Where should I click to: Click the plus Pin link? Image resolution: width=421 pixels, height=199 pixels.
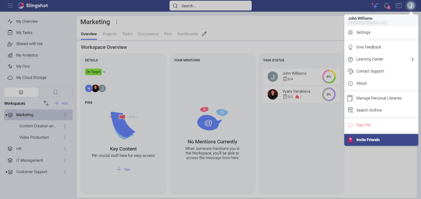pos(123,170)
